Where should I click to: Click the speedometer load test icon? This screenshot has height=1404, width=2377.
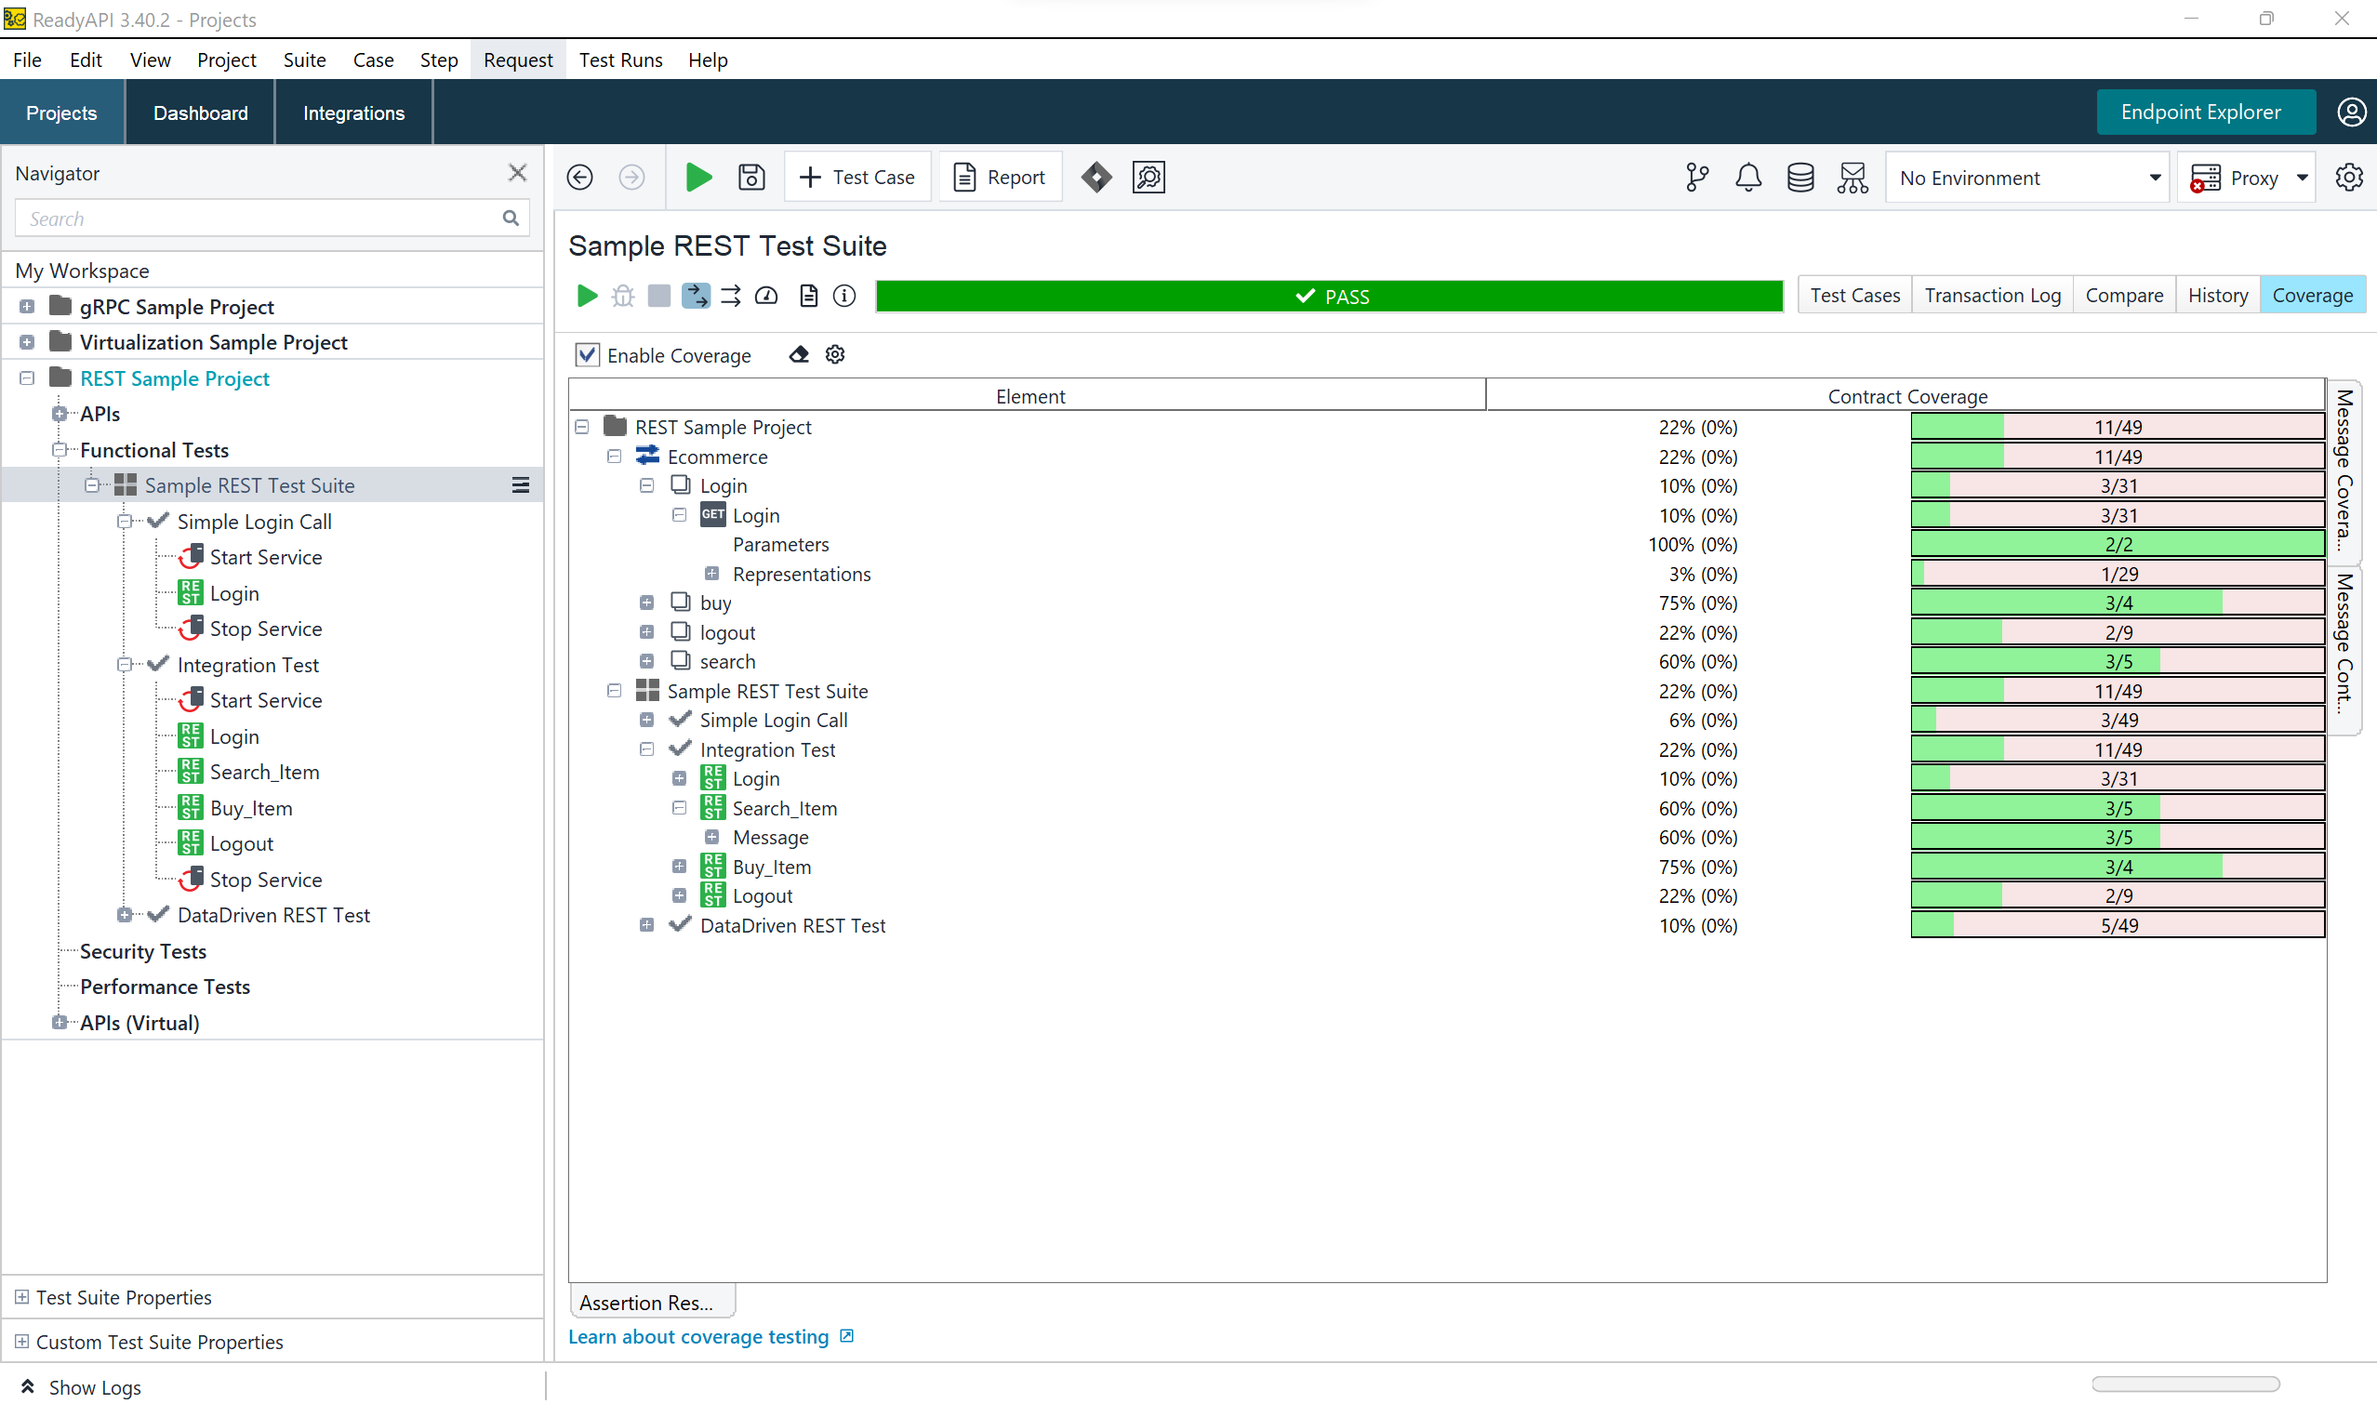(766, 296)
